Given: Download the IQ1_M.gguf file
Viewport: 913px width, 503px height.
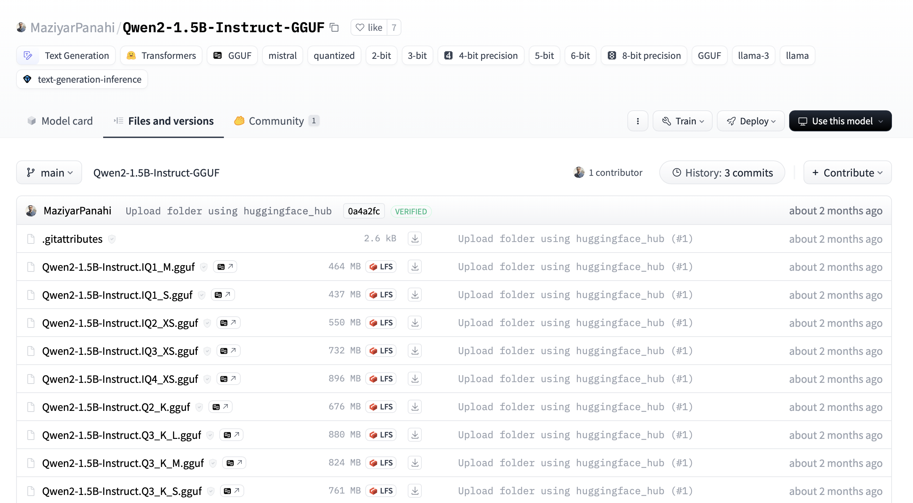Looking at the screenshot, I should [x=415, y=266].
